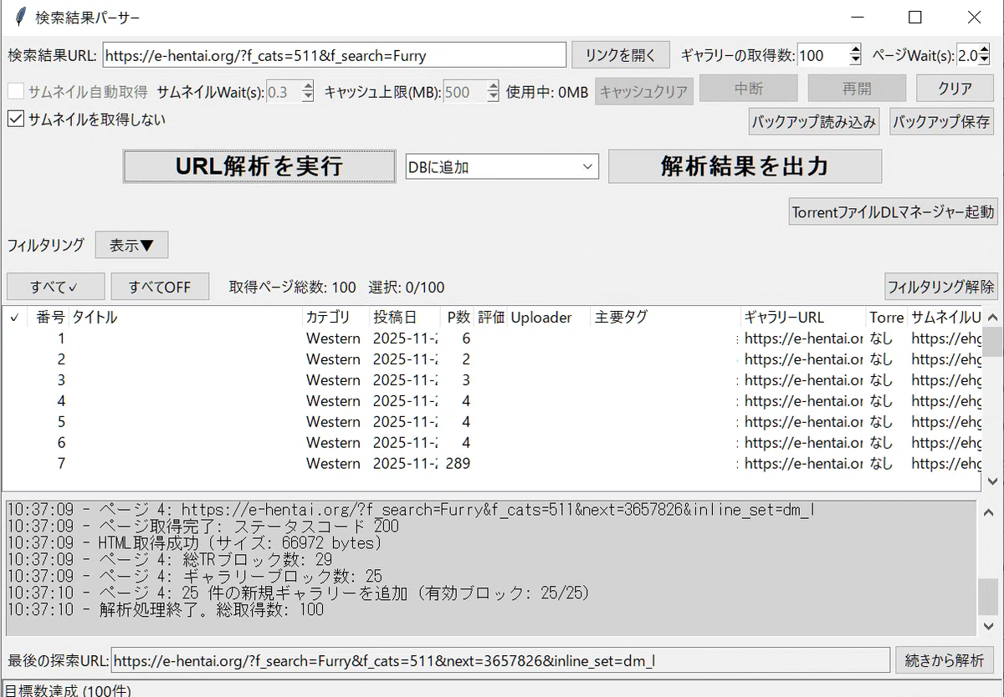This screenshot has height=697, width=1004.
Task: Expand the フィルタリング 表示▼ button
Action: [x=132, y=245]
